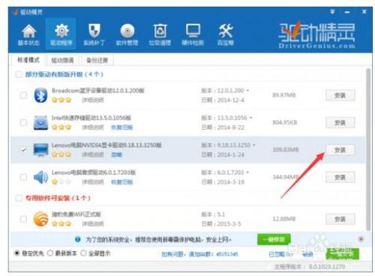Expand version dropdown beside 12.0.1.200
Screen dimensions: 375x276
247,91
